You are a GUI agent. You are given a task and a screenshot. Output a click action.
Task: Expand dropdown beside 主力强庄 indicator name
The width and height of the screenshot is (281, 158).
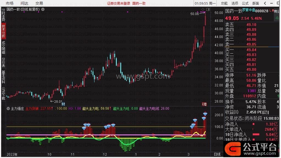point(8,109)
